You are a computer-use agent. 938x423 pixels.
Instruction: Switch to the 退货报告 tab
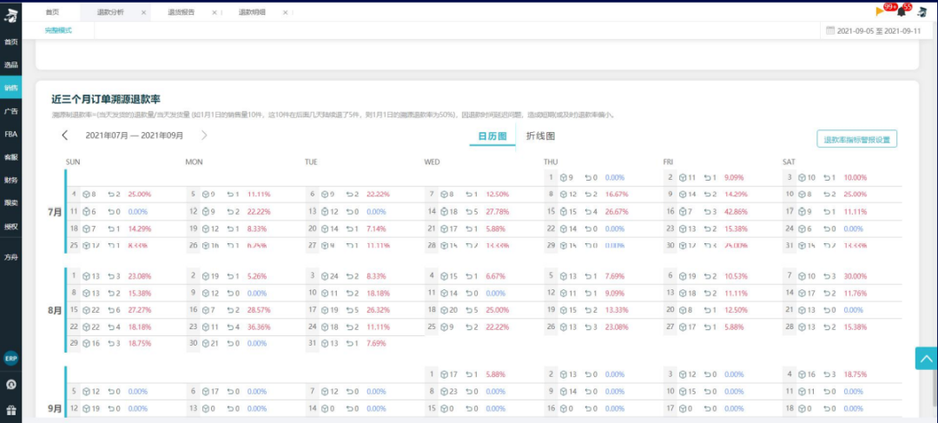pos(183,12)
